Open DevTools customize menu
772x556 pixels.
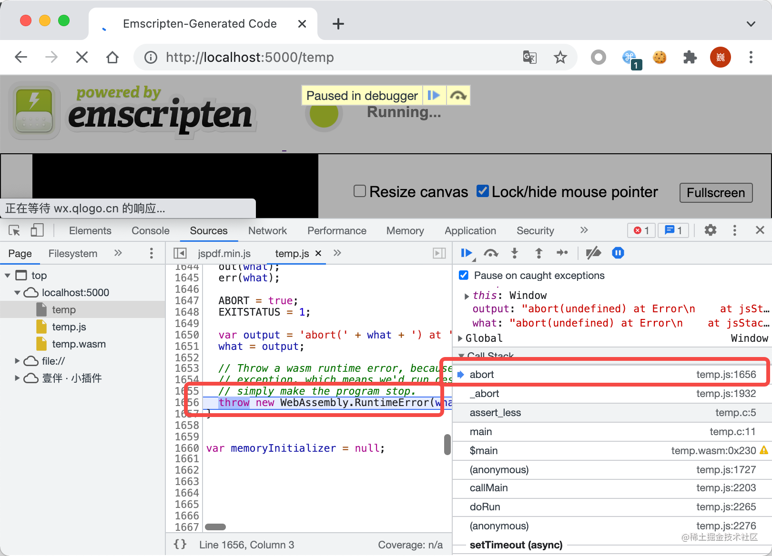pyautogui.click(x=735, y=230)
